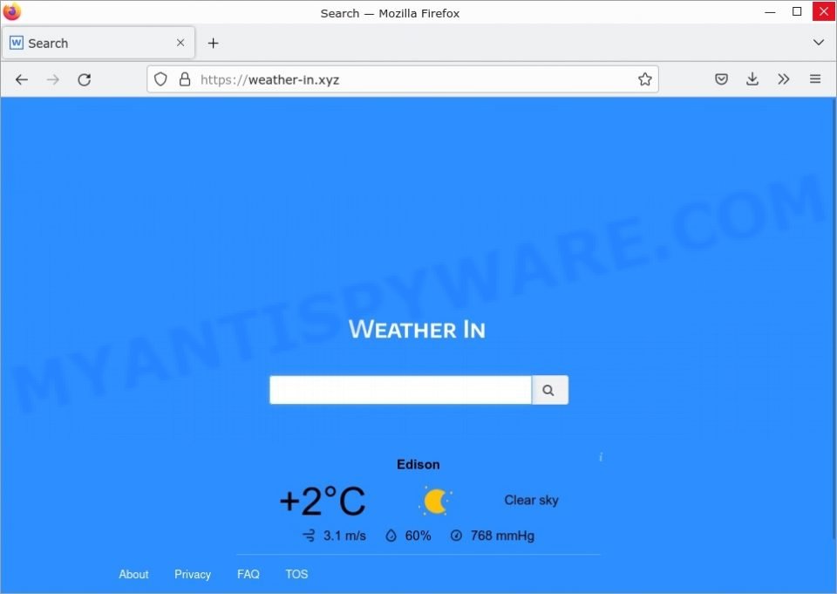Open a new tab with plus
The width and height of the screenshot is (837, 594).
point(213,44)
